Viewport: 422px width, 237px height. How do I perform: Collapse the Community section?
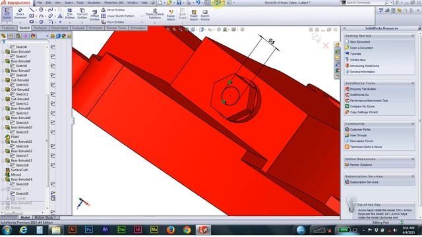coord(413,124)
